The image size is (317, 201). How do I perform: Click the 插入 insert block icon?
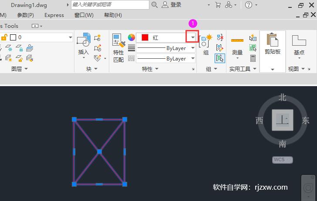(84, 40)
